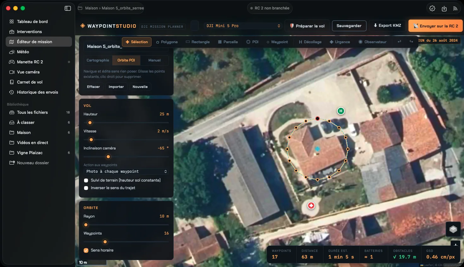Click the red emergency cross marker on map

click(311, 206)
